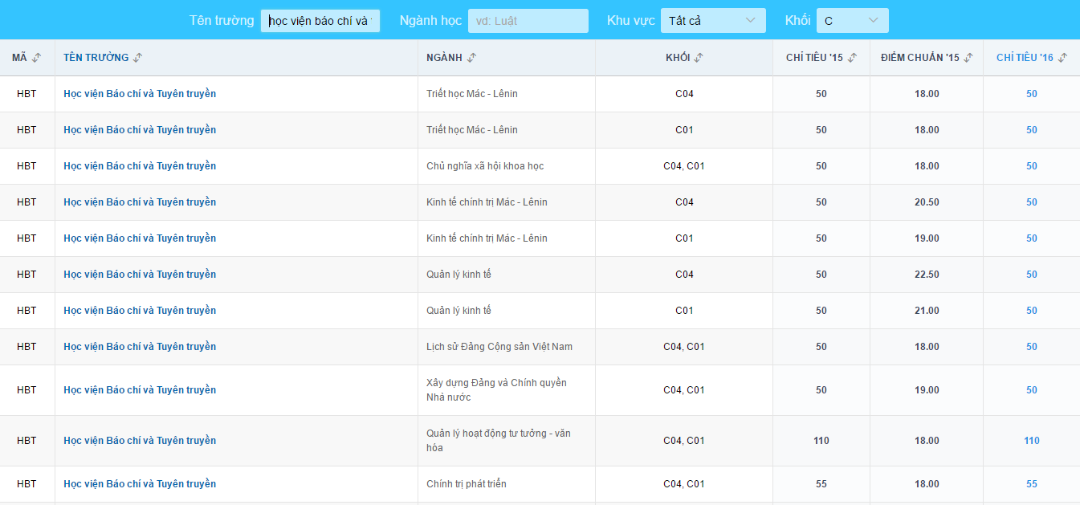Click sort icon beside TÊN TRƯỜNG header
Viewport: 1080px width, 505px height.
(x=138, y=58)
